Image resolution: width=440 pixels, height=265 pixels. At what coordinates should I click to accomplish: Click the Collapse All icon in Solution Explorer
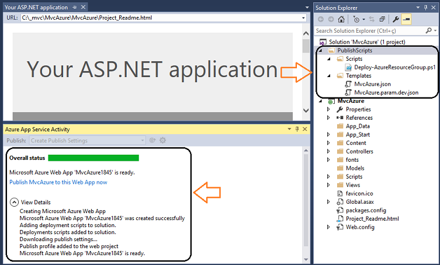[382, 19]
